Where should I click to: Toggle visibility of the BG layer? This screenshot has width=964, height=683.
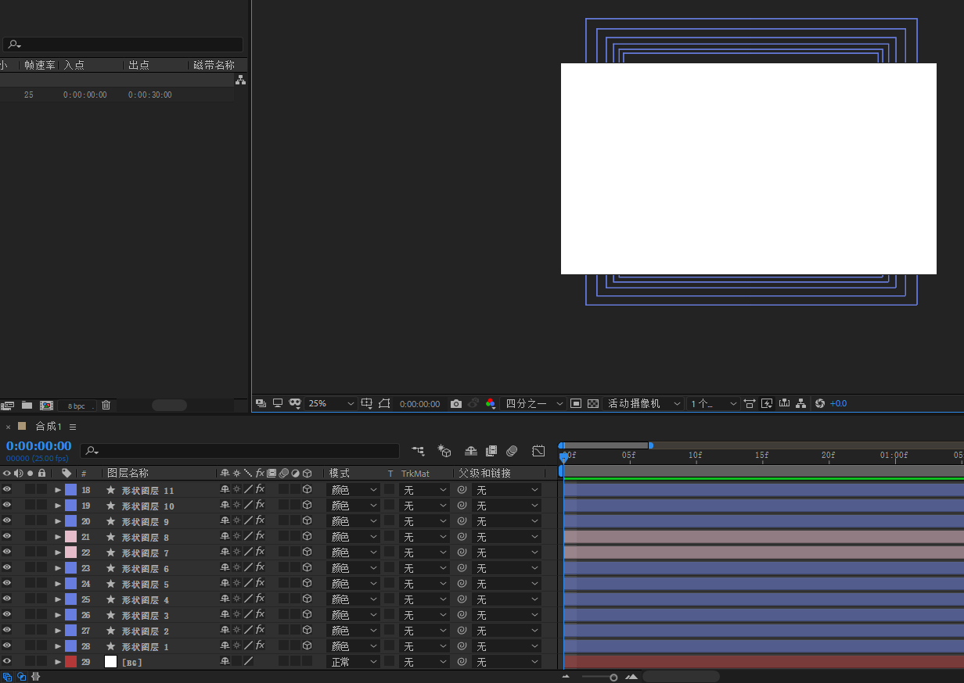pos(7,662)
